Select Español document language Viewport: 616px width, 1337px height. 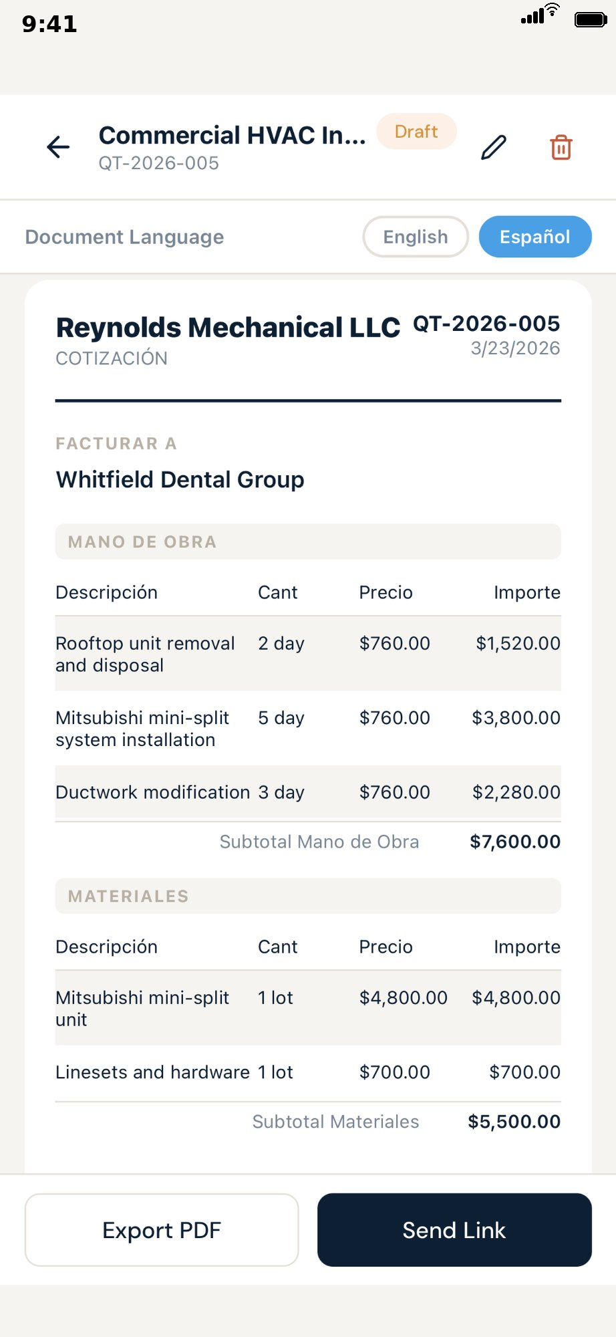click(534, 237)
